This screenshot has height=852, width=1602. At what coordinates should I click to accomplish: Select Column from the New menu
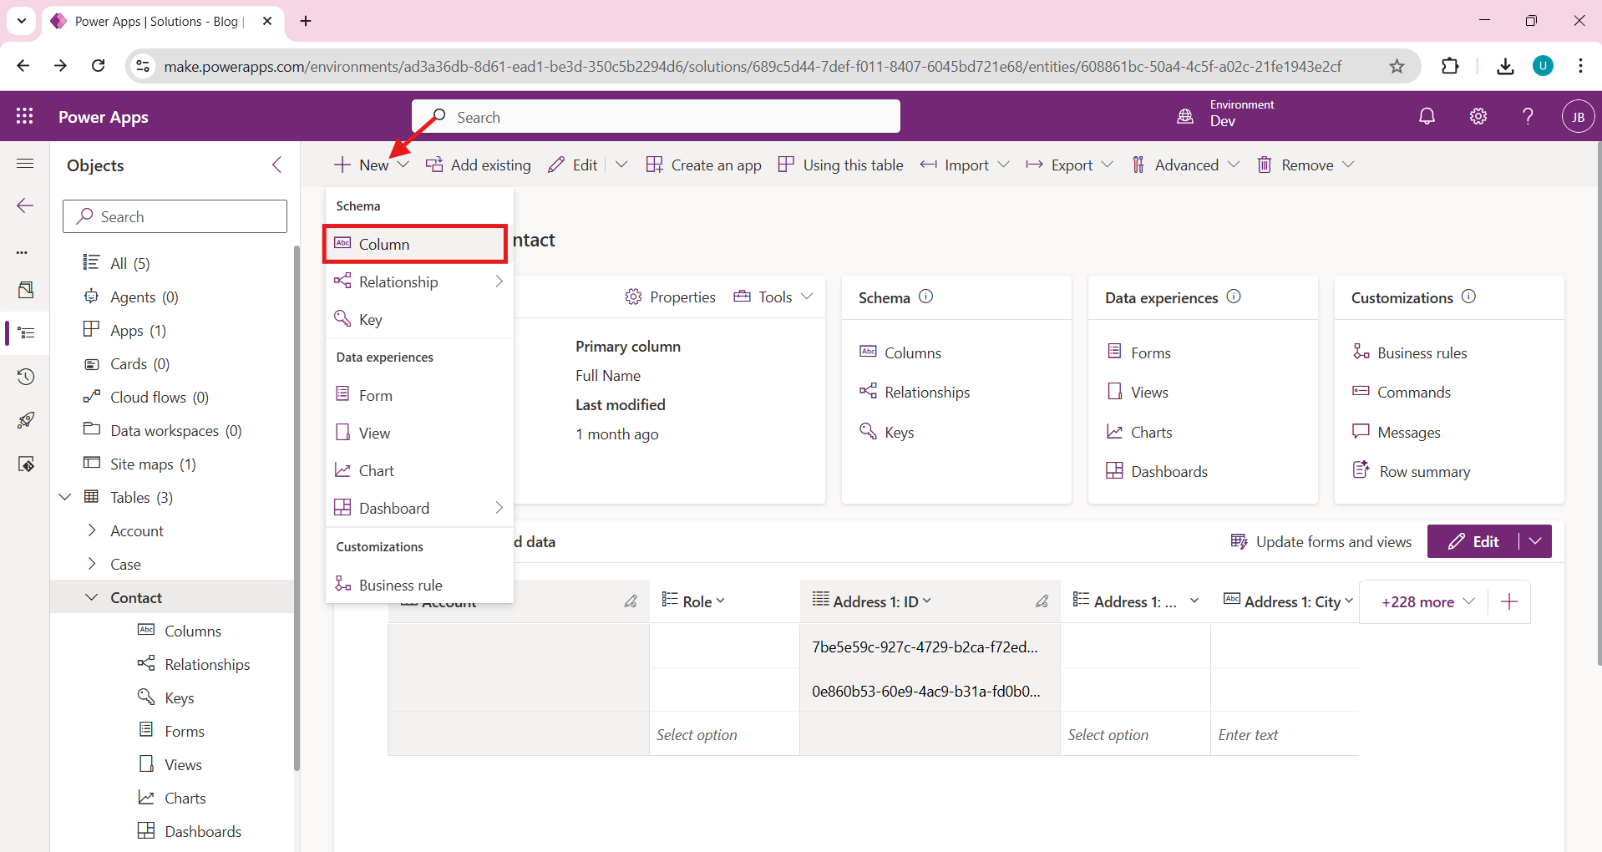pos(384,244)
